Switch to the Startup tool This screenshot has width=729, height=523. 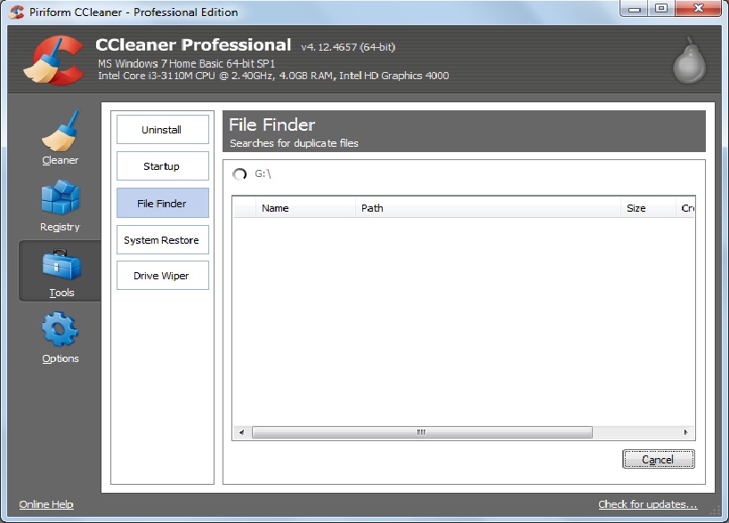pyautogui.click(x=162, y=165)
